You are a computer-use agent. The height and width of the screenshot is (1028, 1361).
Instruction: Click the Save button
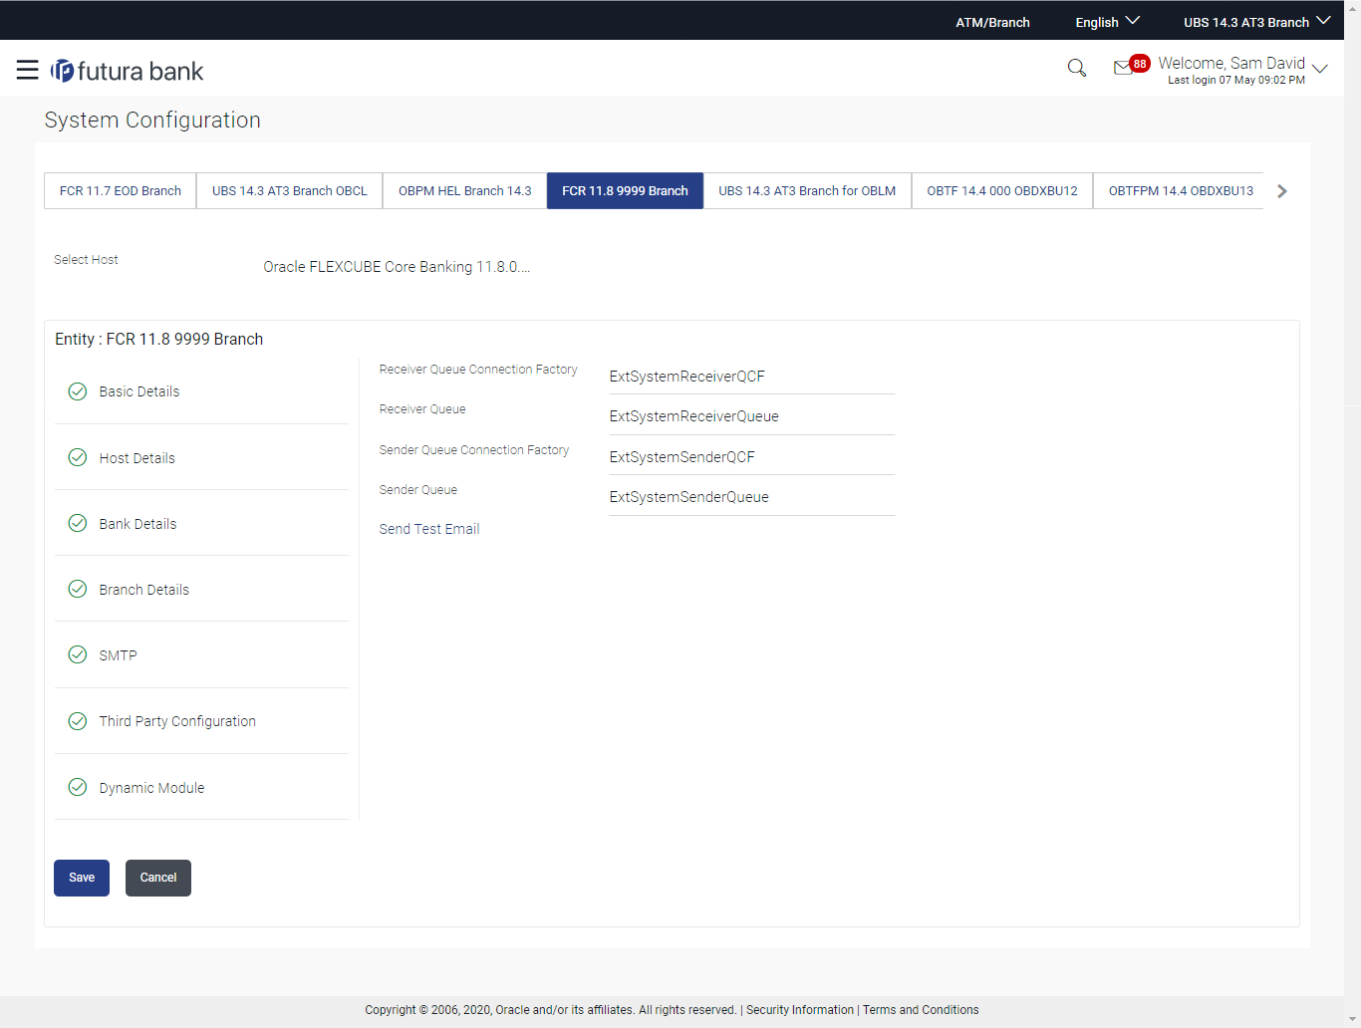(82, 878)
